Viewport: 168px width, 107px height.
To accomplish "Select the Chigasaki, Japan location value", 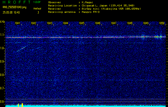I will (x=108, y=6).
